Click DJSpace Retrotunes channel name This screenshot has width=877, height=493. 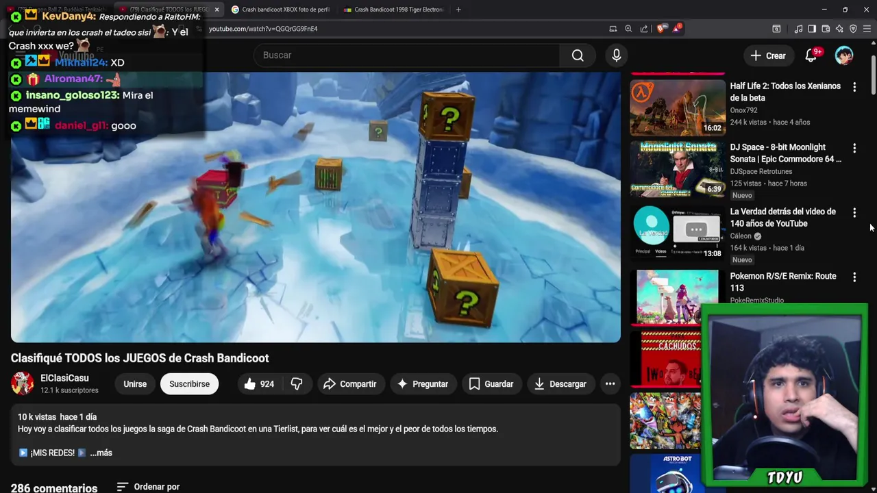(761, 172)
